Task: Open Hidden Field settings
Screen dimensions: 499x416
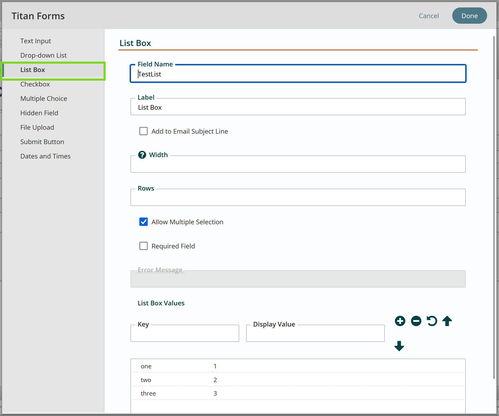Action: 39,113
